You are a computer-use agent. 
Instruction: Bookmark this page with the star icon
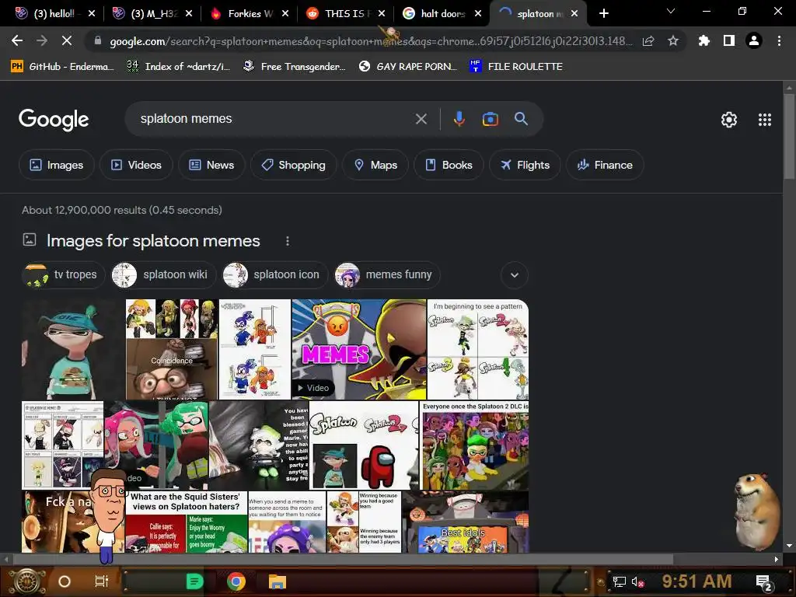coord(673,40)
